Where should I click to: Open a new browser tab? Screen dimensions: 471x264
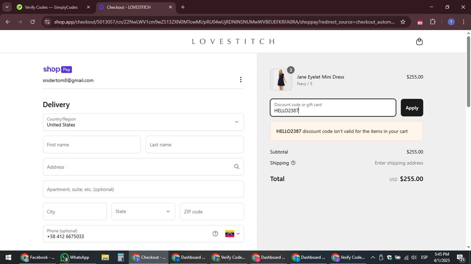pyautogui.click(x=183, y=7)
